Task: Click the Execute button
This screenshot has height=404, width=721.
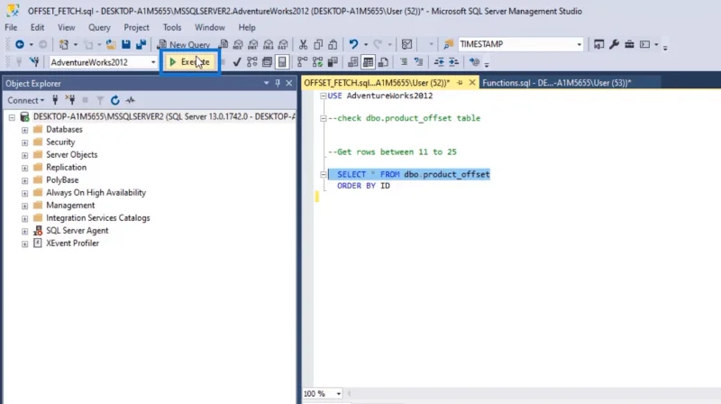Action: 189,61
